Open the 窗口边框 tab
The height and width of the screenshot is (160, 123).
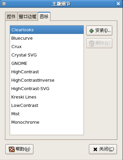27,16
